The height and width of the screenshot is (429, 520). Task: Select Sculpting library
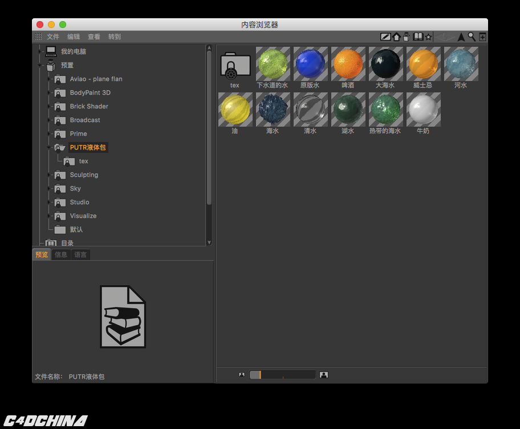tap(84, 175)
